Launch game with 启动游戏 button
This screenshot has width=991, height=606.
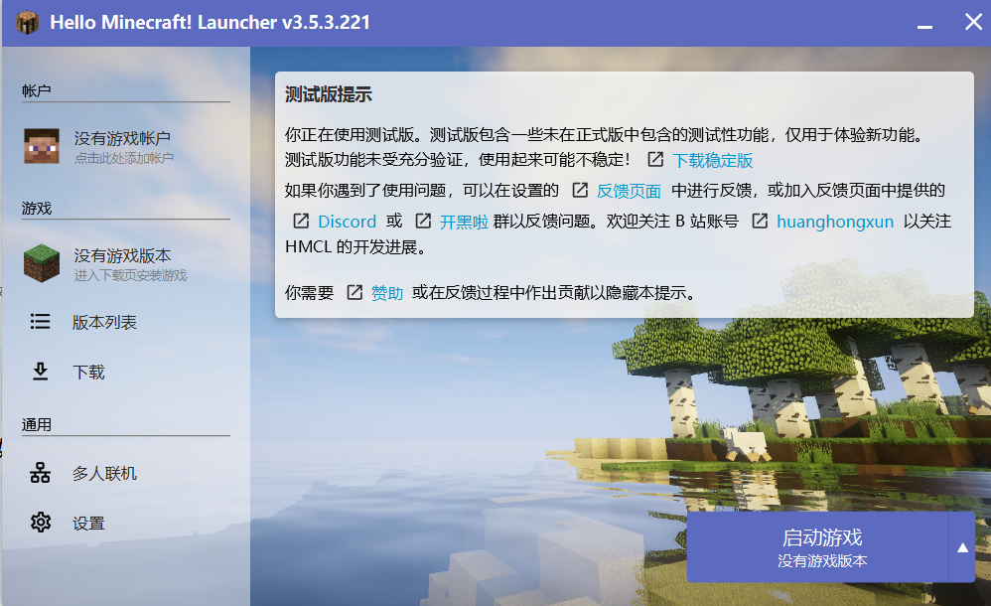[x=818, y=547]
